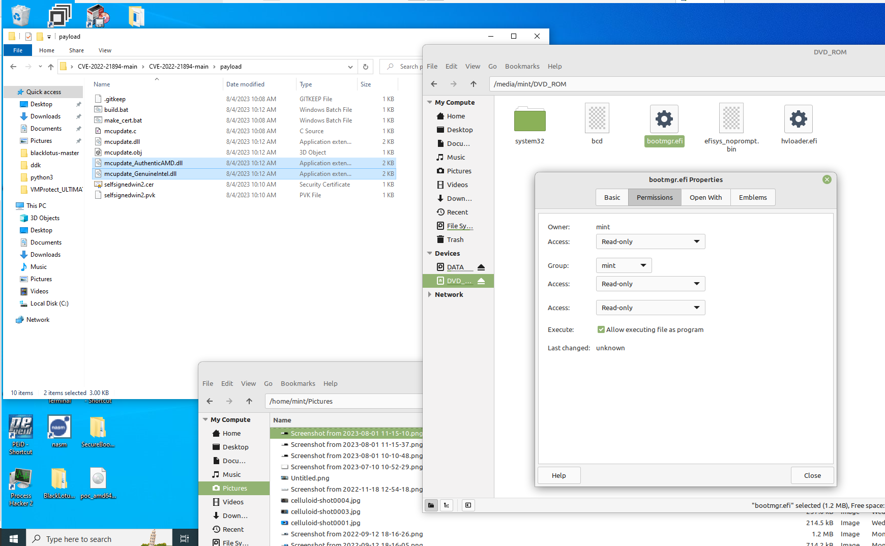Click the Help button in the Properties dialog
The image size is (885, 546).
coord(558,475)
